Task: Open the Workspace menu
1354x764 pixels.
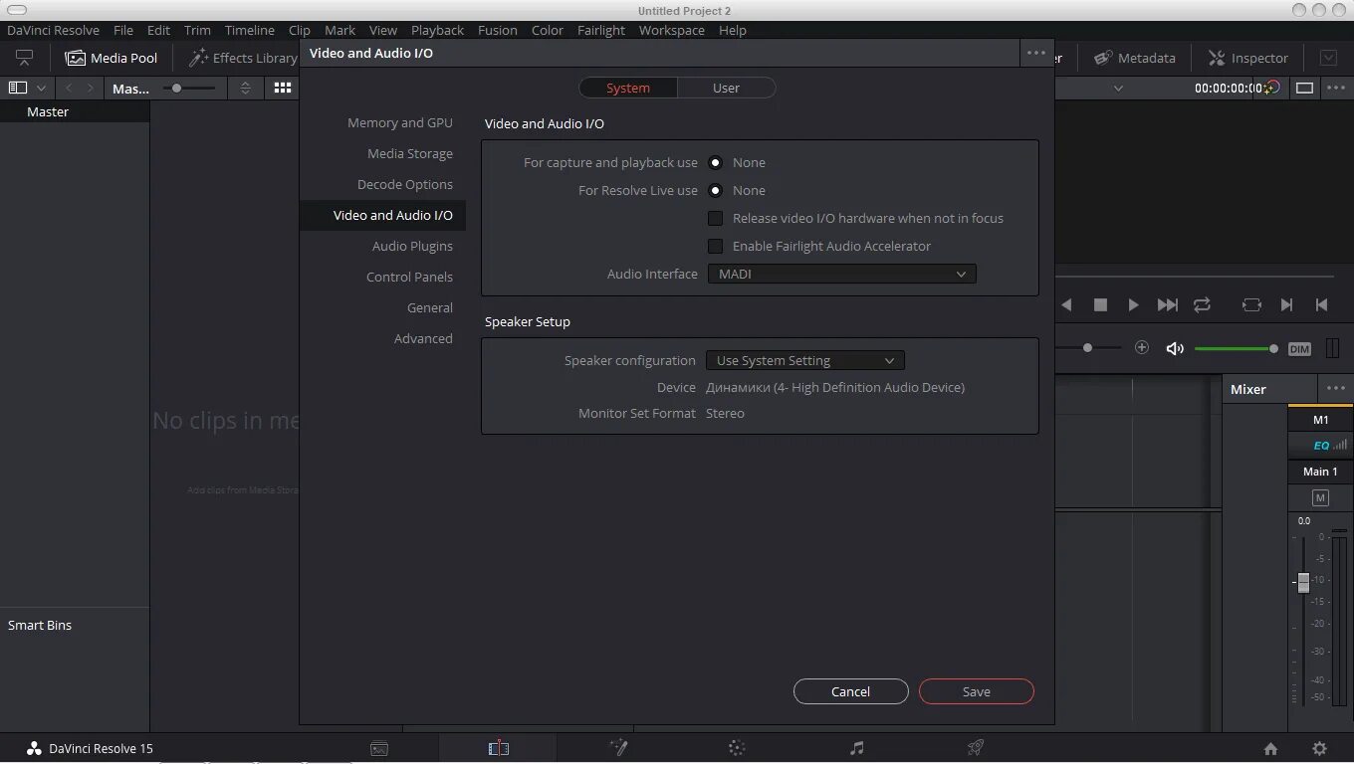Action: point(672,30)
